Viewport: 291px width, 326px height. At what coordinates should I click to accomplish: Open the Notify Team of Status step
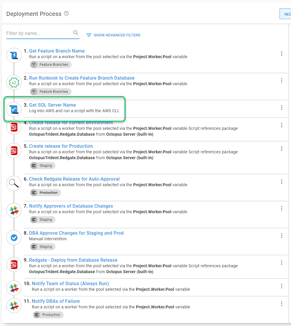(70, 283)
